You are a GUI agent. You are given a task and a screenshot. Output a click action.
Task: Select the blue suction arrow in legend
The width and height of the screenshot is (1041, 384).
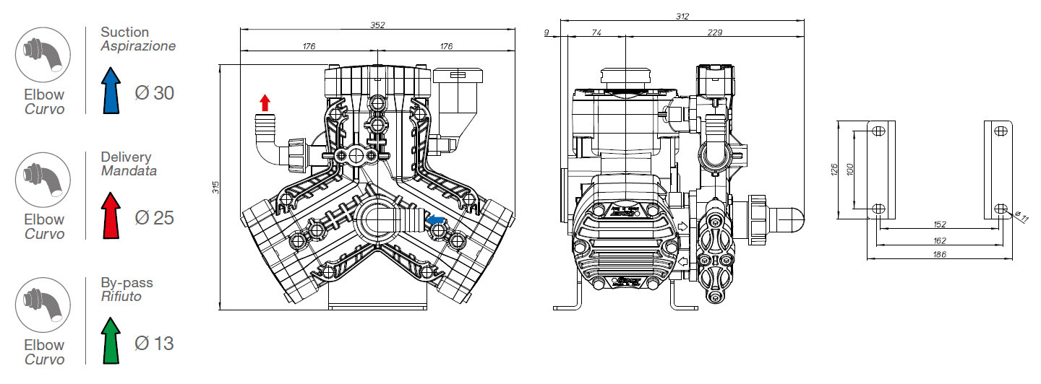[x=110, y=90]
